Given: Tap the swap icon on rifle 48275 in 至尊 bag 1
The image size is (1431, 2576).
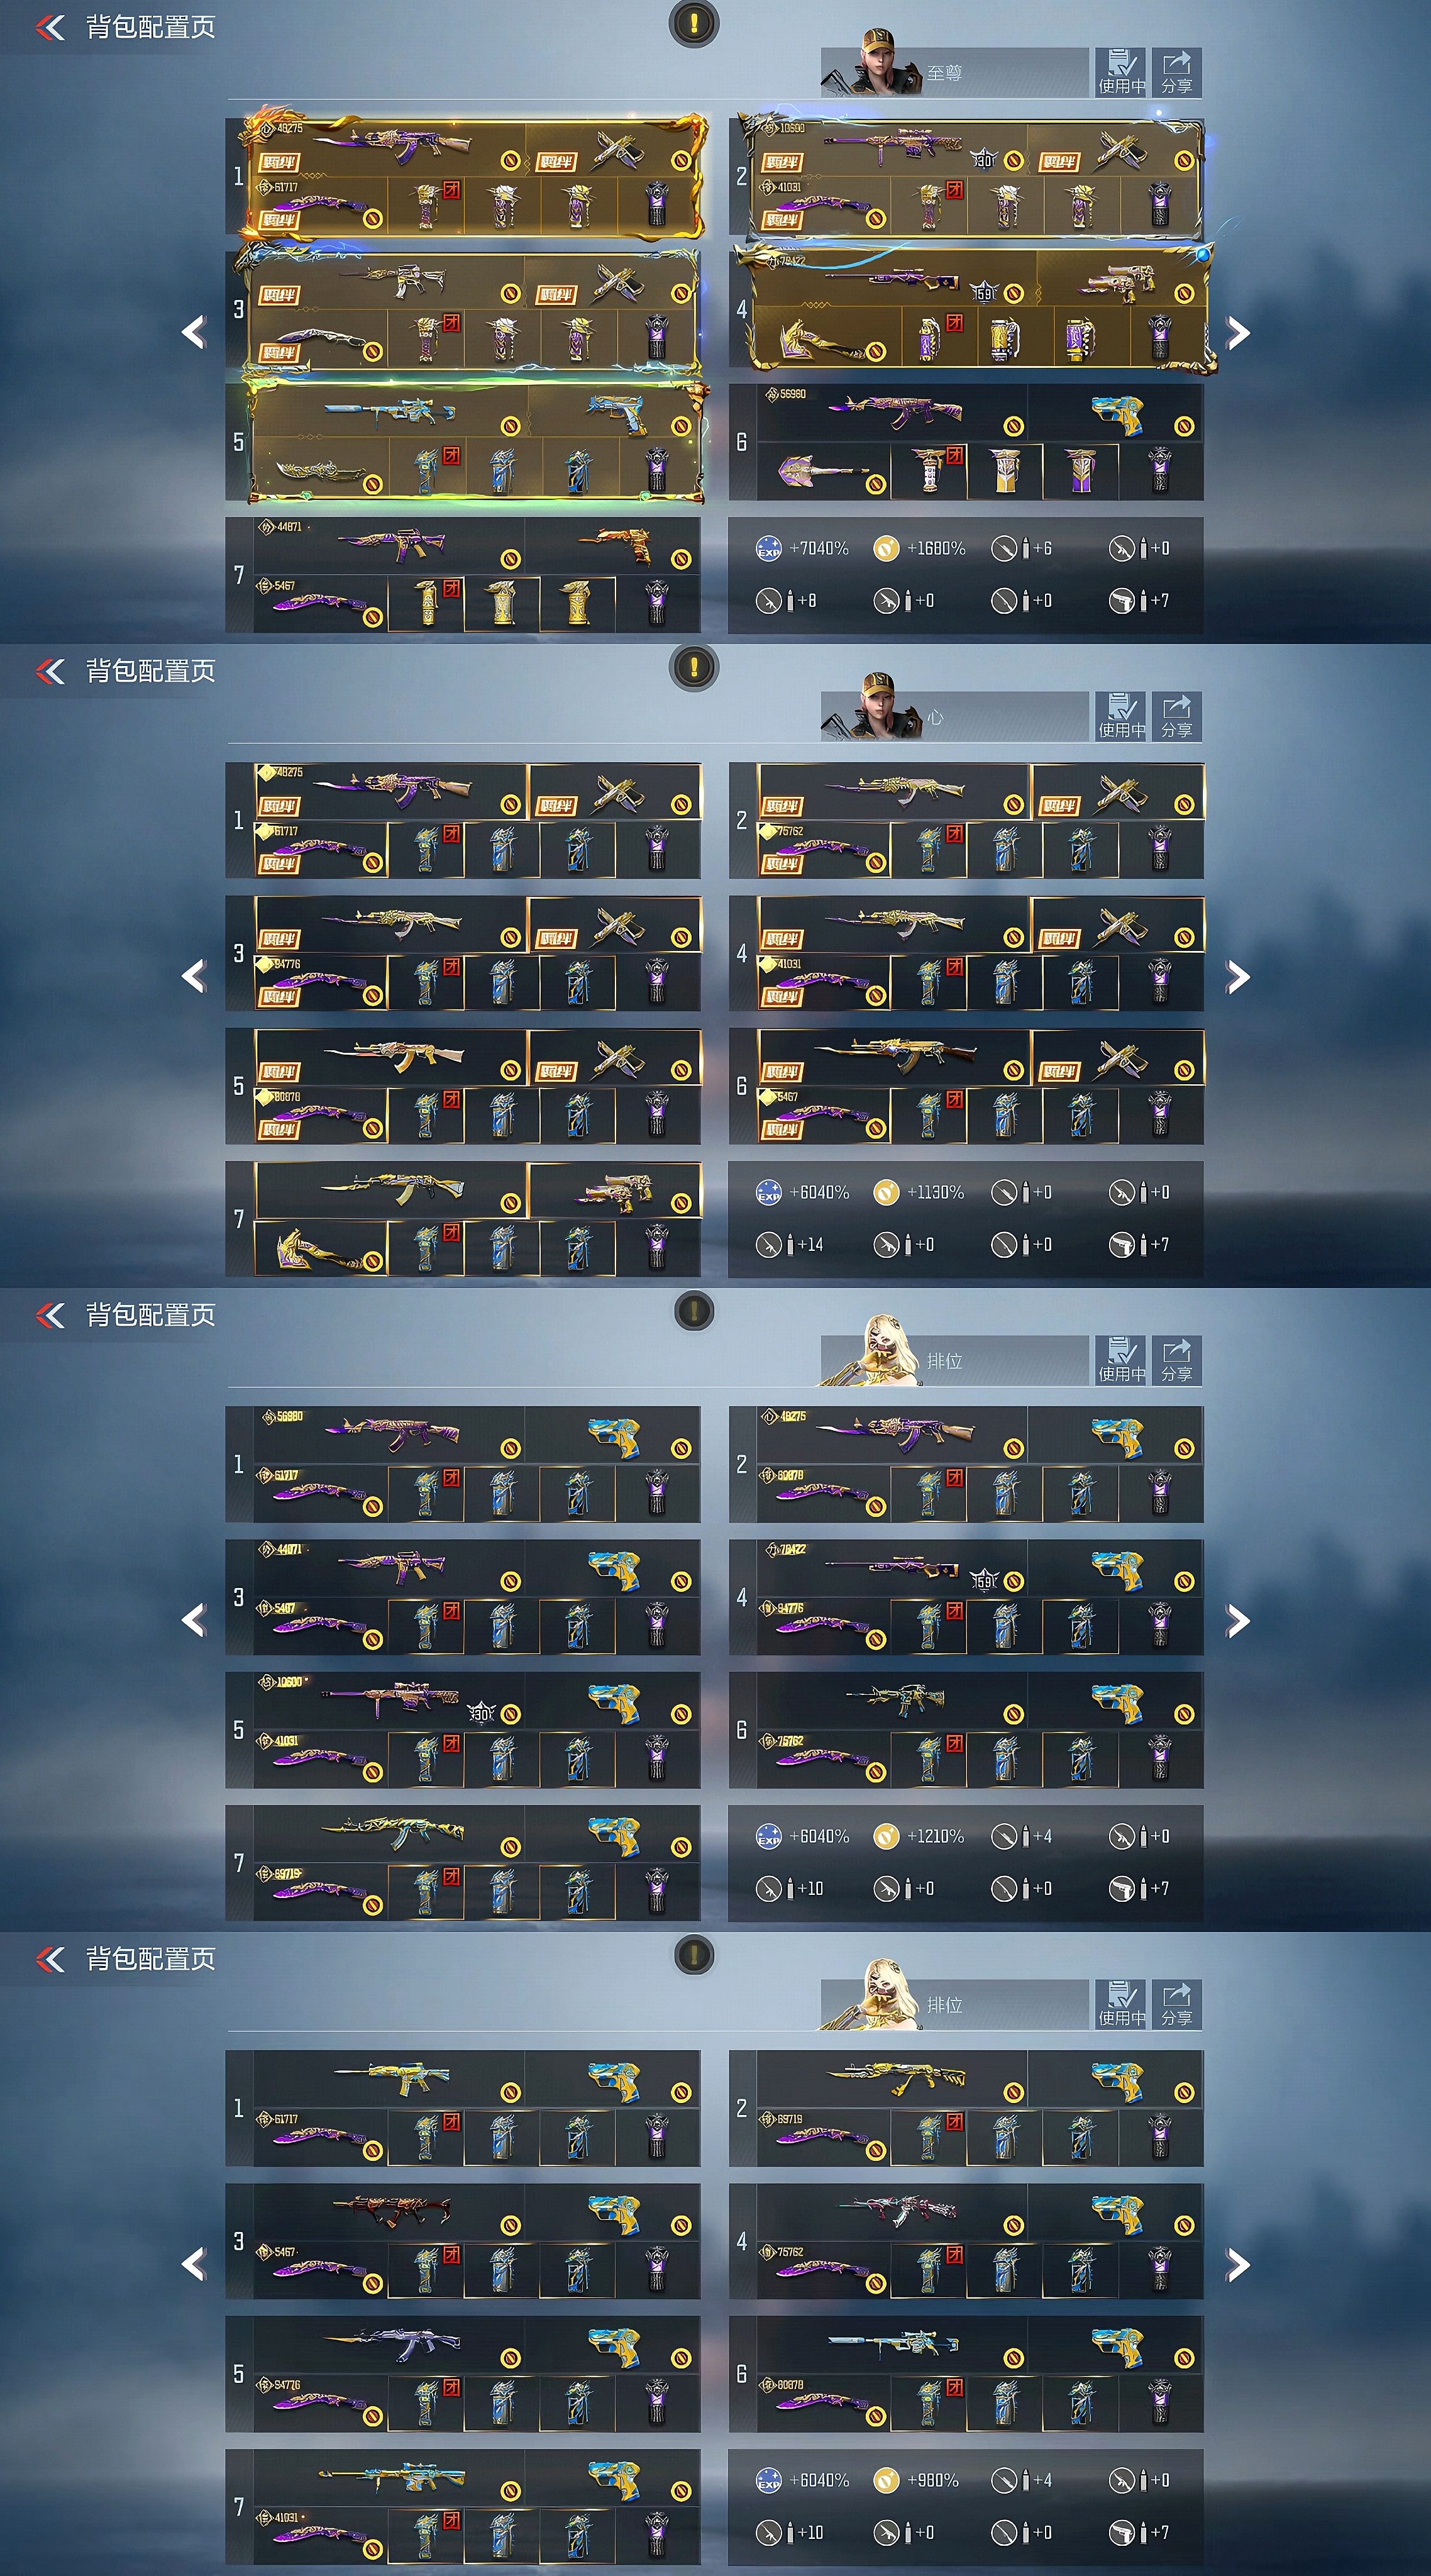Looking at the screenshot, I should pos(510,160).
